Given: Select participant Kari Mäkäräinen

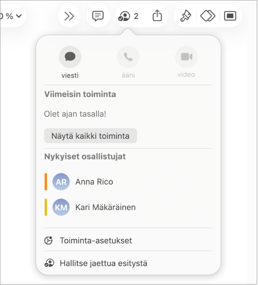Looking at the screenshot, I should (128, 207).
